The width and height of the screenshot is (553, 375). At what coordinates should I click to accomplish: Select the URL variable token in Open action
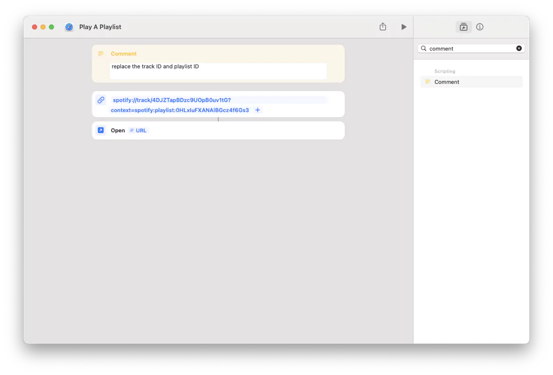(138, 130)
